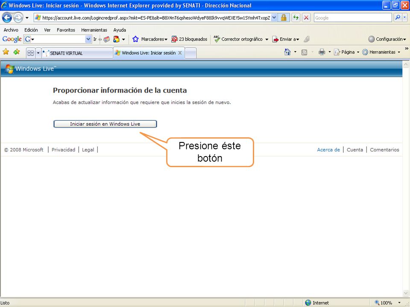Open the Ver menu
The image size is (410, 307).
tap(47, 30)
